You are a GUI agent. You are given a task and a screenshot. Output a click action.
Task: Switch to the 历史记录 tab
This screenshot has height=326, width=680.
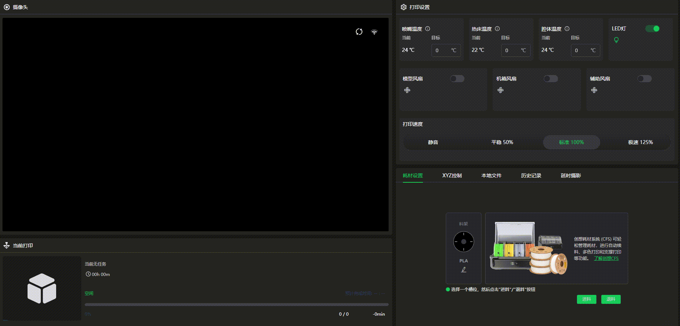pos(531,176)
